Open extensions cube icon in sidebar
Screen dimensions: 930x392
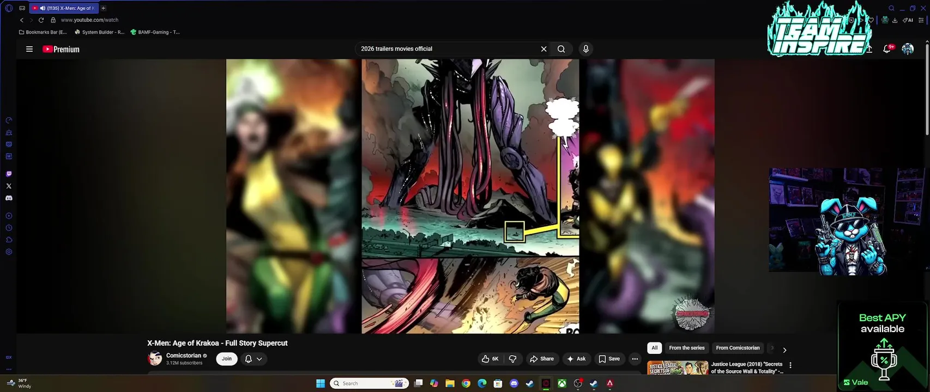point(9,240)
